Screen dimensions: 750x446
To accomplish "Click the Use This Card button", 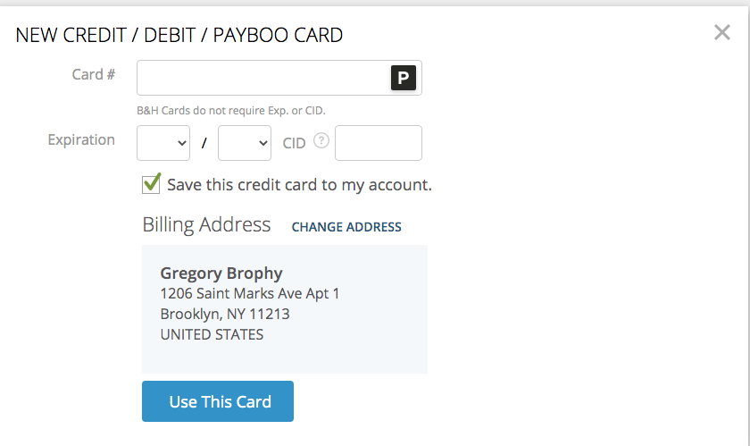I will tap(218, 401).
